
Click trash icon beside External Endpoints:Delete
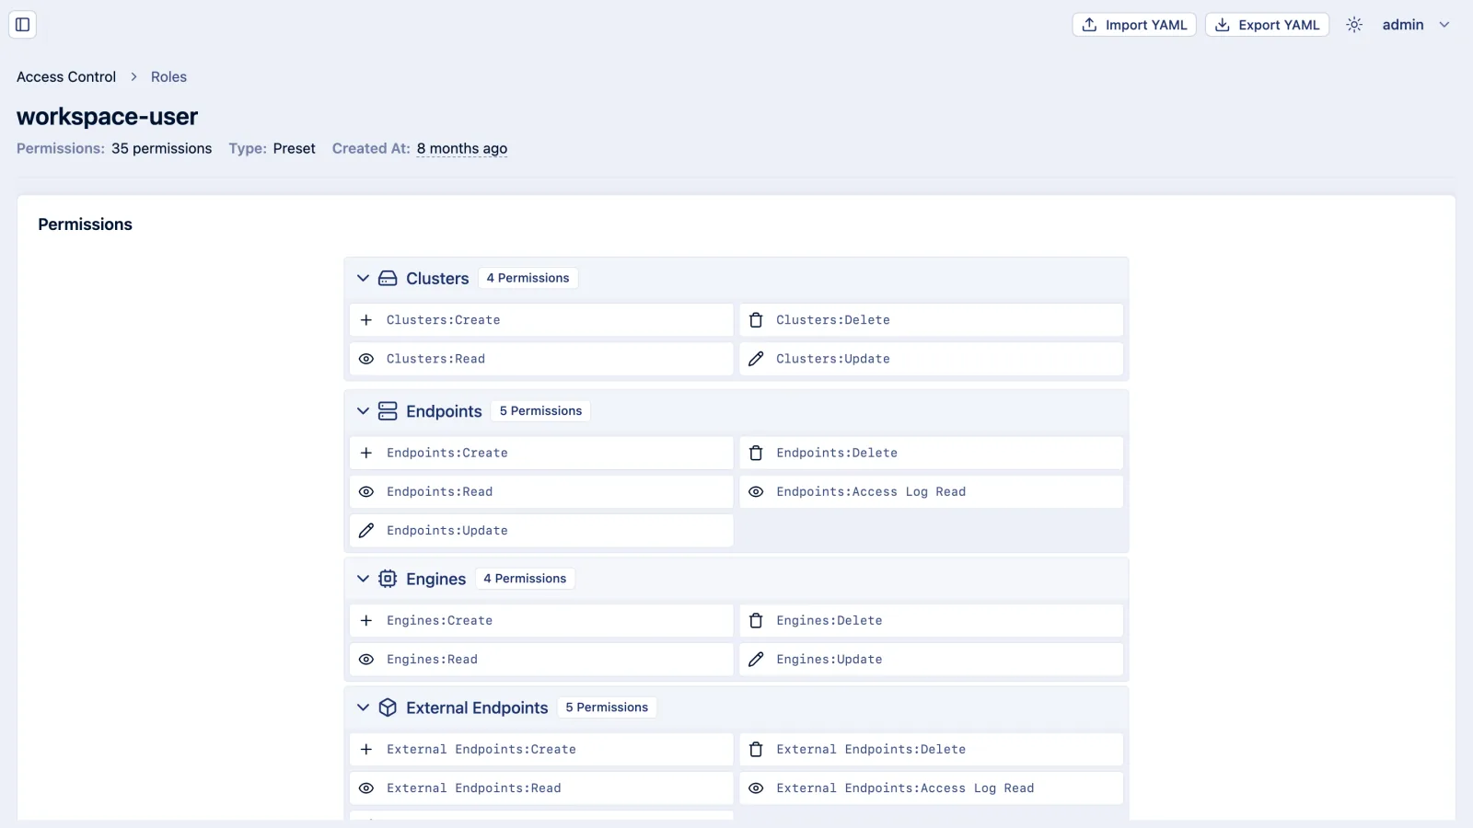(756, 750)
